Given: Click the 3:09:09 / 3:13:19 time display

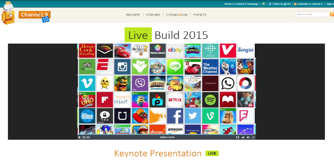Looking at the screenshot, I should pos(167,137).
